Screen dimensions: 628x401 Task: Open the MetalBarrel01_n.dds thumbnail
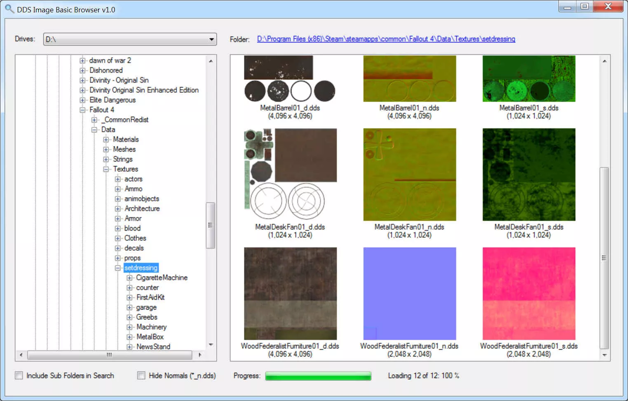pyautogui.click(x=410, y=79)
